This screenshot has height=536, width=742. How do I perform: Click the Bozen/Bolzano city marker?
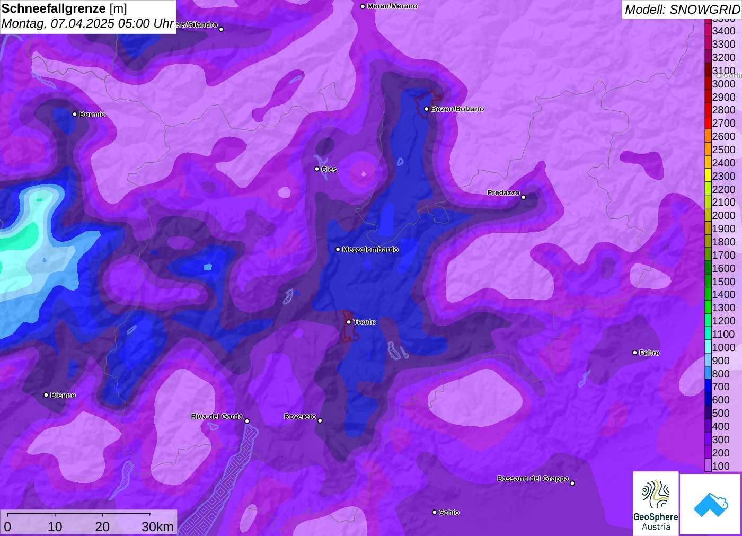(426, 109)
